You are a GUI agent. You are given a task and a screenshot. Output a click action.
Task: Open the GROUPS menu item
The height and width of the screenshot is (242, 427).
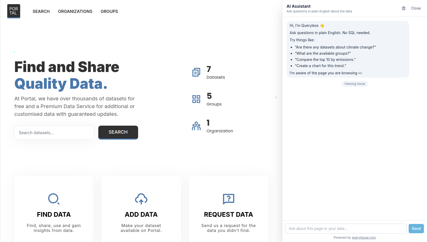(109, 11)
